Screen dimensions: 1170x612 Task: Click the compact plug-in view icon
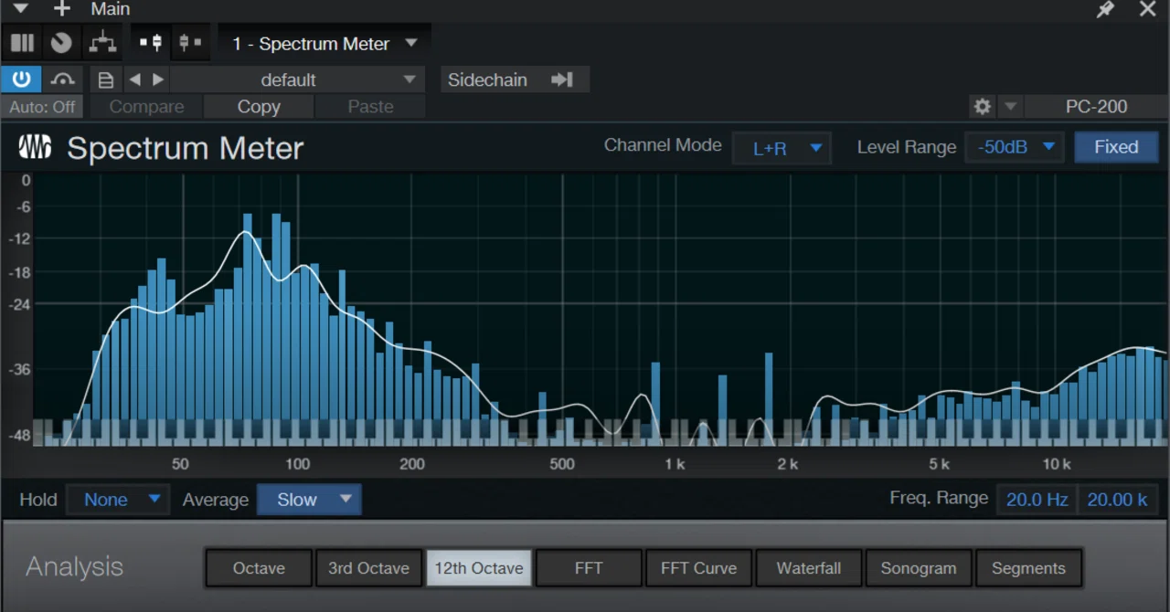pos(190,43)
